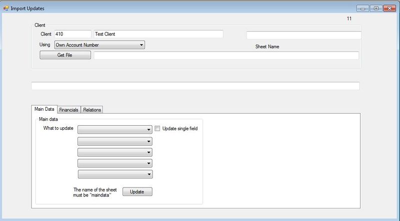Viewport: 400px width, 221px height.
Task: Expand the fifth Main data dropdown
Action: pos(115,175)
